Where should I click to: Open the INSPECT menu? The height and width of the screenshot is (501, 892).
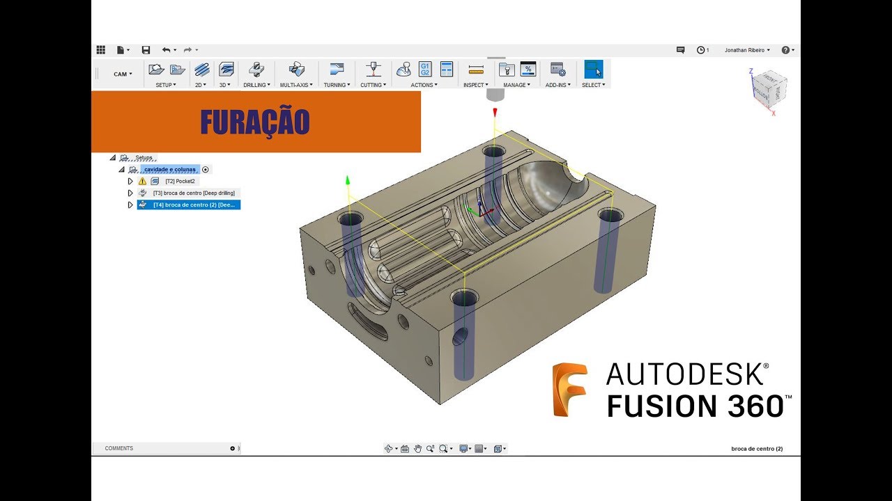477,85
